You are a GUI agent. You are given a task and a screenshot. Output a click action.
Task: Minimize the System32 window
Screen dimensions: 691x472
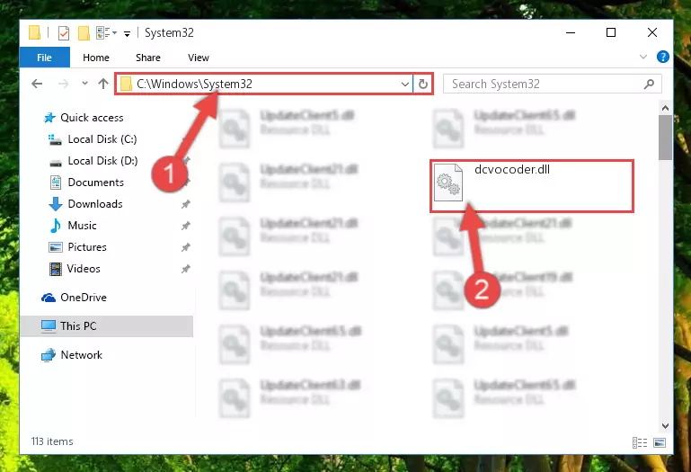pos(571,32)
